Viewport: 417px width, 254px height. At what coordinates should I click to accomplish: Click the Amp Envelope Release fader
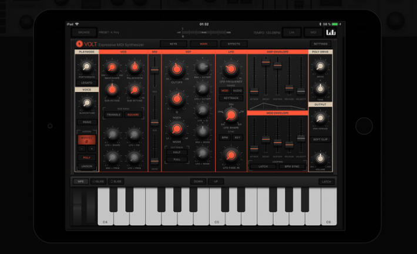pyautogui.click(x=289, y=87)
